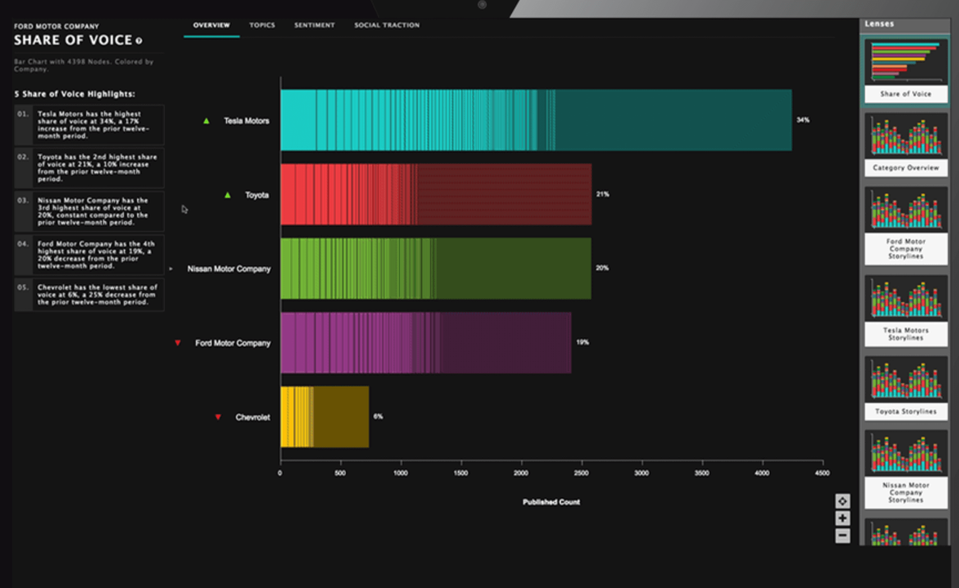The width and height of the screenshot is (959, 588).
Task: Click the red decrease arrow beside Ford Motor Company
Action: coord(178,343)
